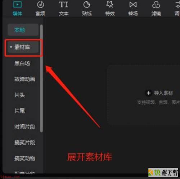
Task: Select 搞笑片段 funny clips category
Action: coord(25,143)
